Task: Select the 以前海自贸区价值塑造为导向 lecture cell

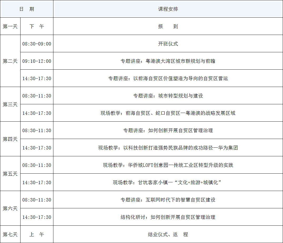Action: (168, 78)
